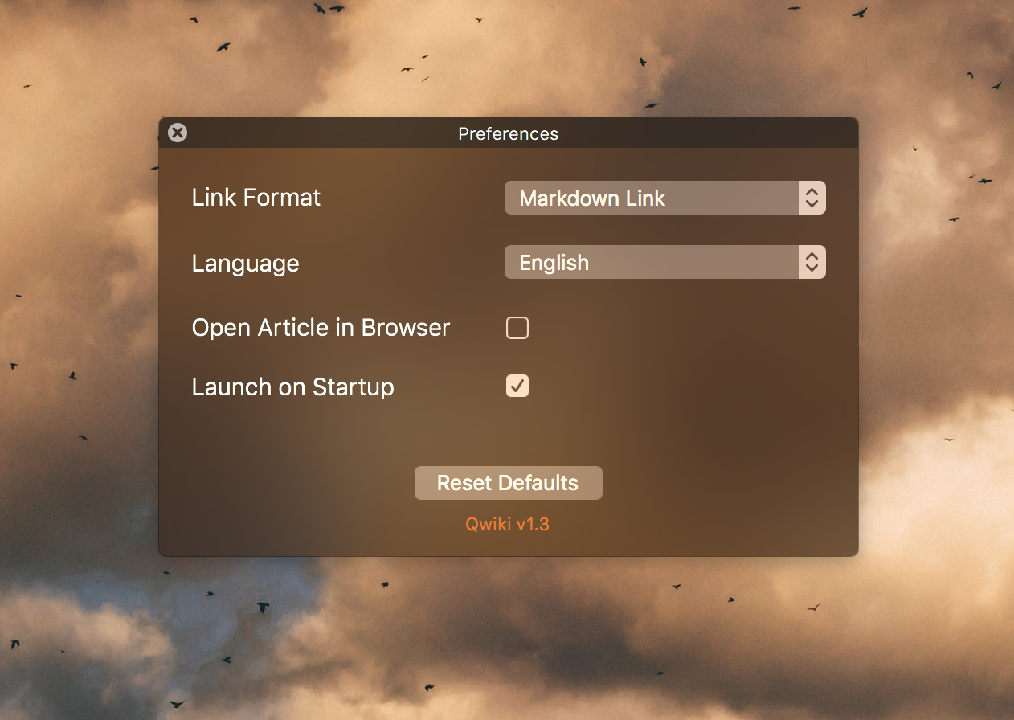Click the Preferences title bar
The width and height of the screenshot is (1014, 720).
tap(508, 133)
